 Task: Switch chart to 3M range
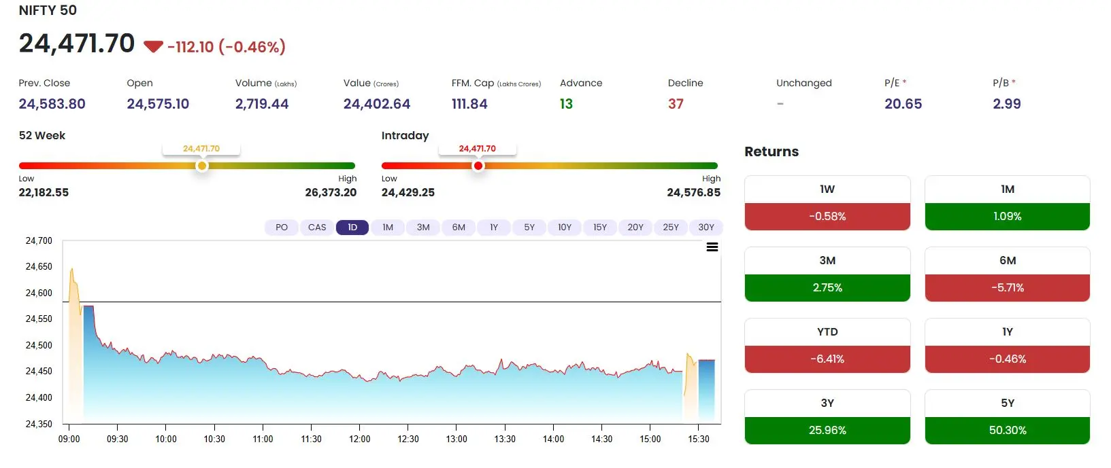click(x=423, y=228)
